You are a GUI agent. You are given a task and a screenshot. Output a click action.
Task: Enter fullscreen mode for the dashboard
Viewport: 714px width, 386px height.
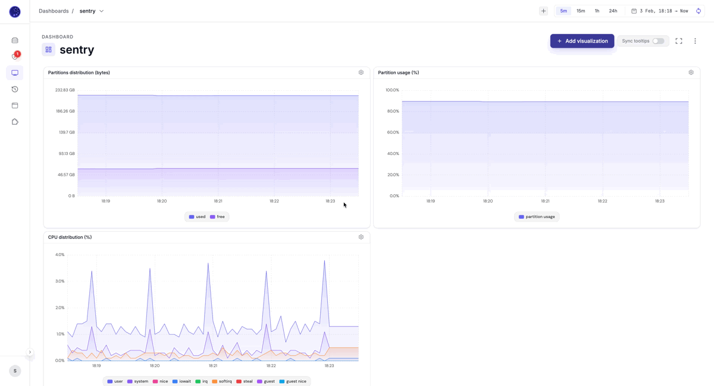pos(679,41)
